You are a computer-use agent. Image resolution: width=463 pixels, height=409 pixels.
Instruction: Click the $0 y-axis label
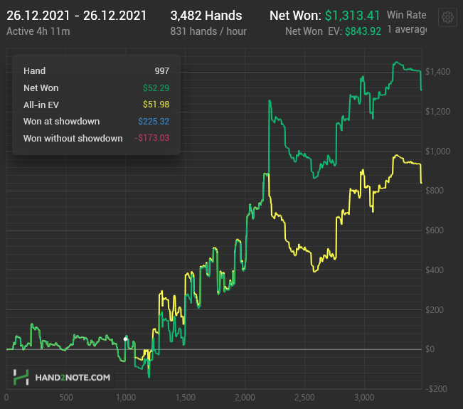click(430, 349)
